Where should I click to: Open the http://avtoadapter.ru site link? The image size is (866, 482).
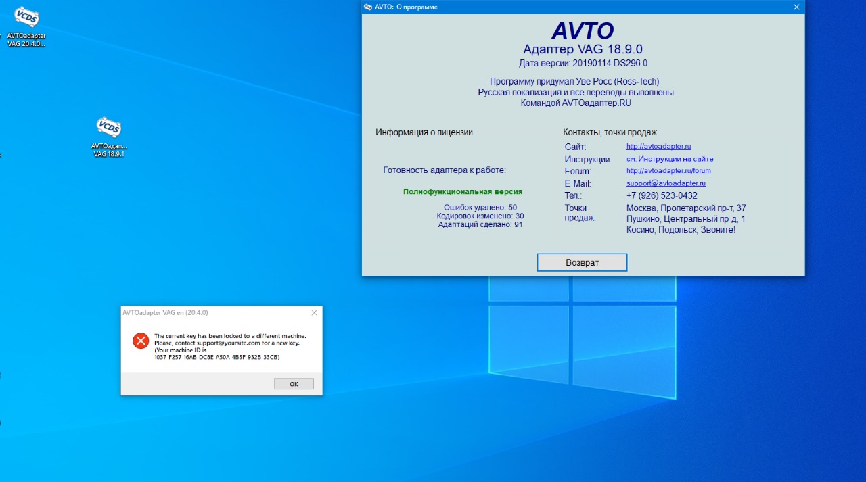click(x=658, y=147)
